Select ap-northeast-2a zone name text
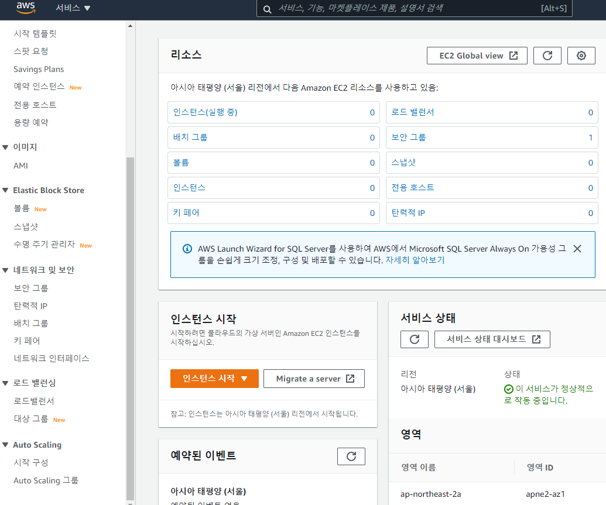The width and height of the screenshot is (606, 505). [430, 494]
